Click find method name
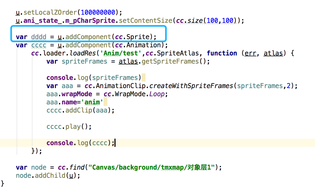Viewport: 315px width, 193px height. [x=77, y=167]
